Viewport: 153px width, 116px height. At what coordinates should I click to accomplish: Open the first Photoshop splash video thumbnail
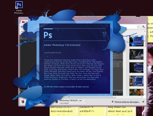click(136, 41)
